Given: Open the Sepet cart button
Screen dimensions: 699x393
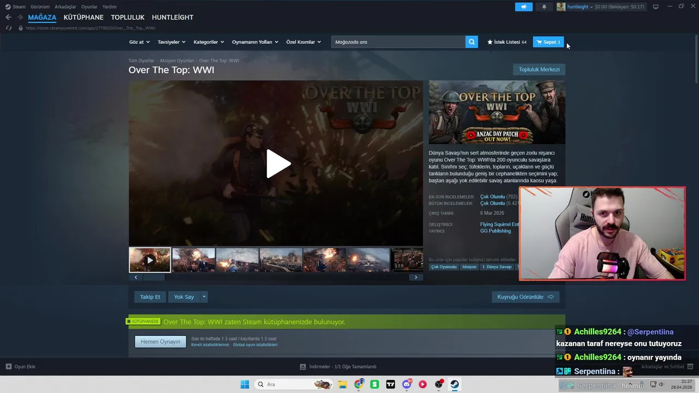Looking at the screenshot, I should (548, 42).
